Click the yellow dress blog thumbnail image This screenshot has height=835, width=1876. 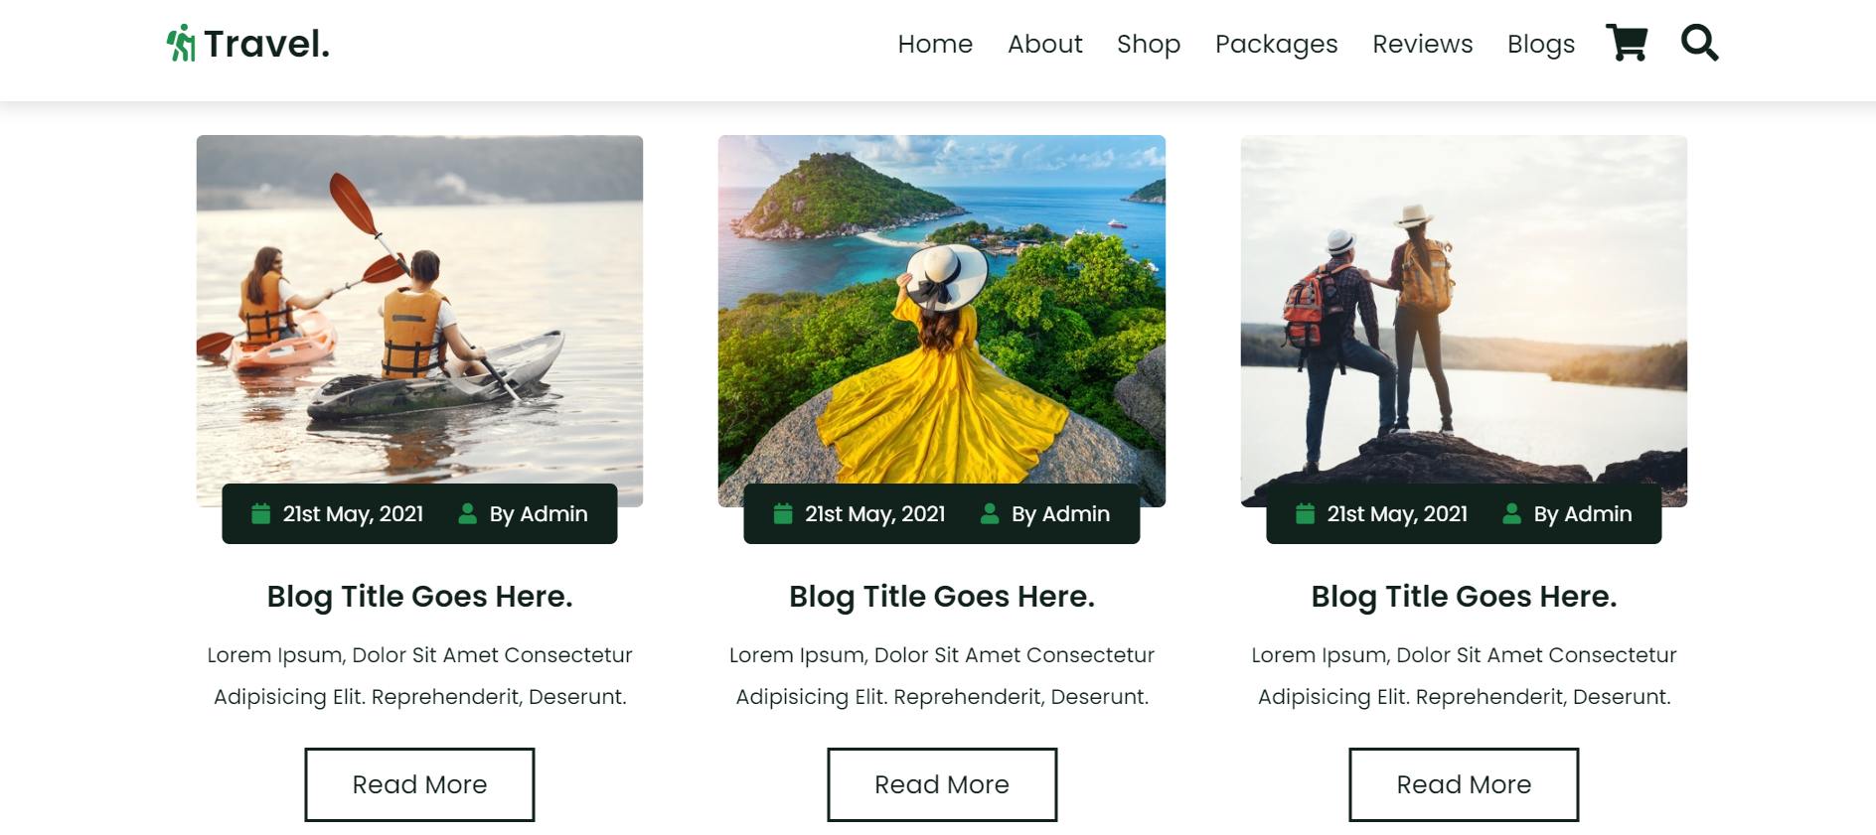click(941, 320)
